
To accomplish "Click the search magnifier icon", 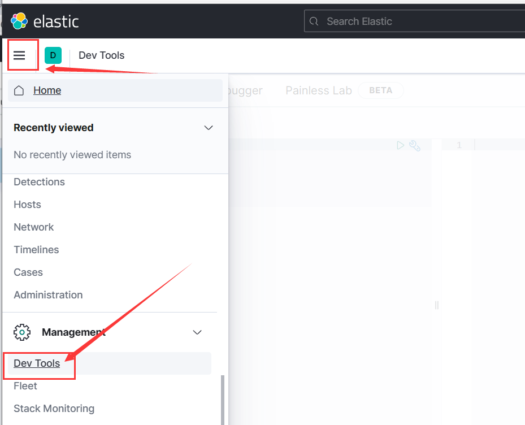I will (x=315, y=21).
